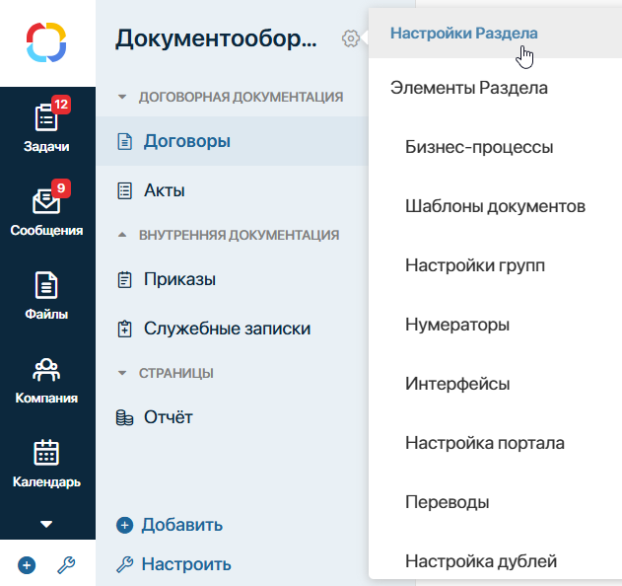This screenshot has height=586, width=622.
Task: Click the 9 messages notification badge
Action: tap(61, 187)
